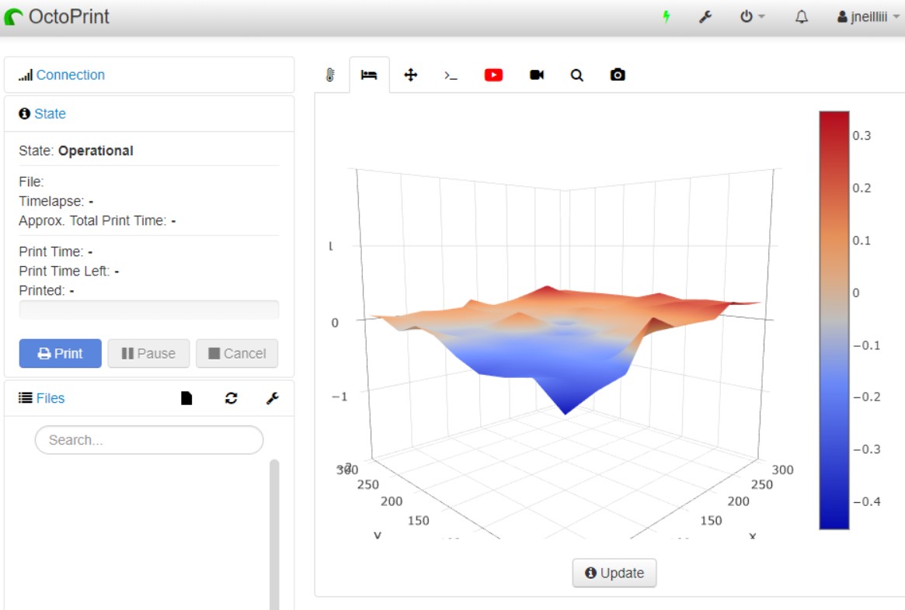
Task: Click the 'Operational' state text
Action: [96, 151]
